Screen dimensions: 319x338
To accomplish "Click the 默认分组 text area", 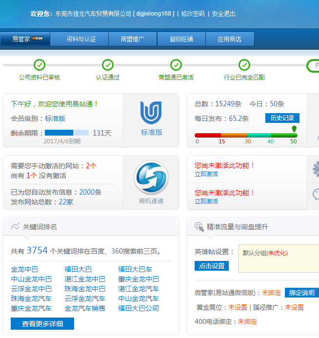I will coord(278,258).
